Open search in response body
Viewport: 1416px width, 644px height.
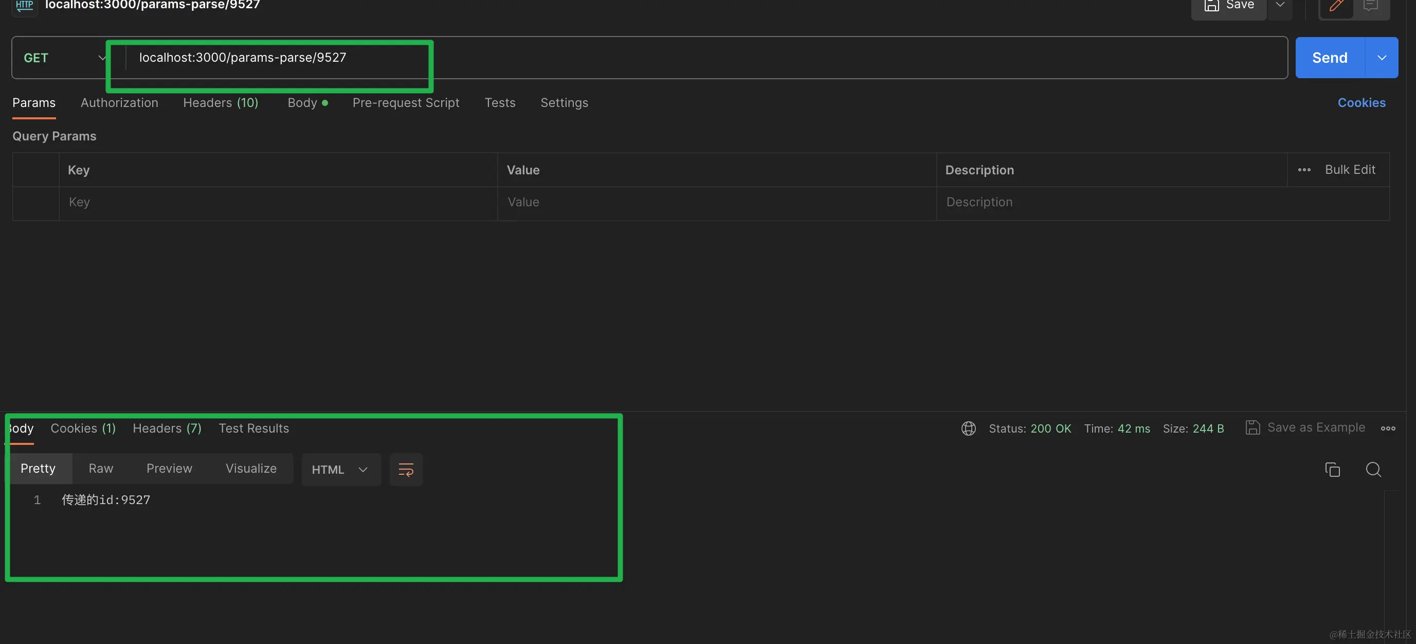1373,469
